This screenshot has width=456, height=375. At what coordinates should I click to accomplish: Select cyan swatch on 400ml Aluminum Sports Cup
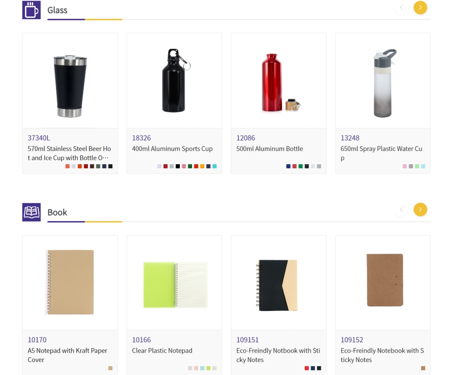tap(214, 166)
